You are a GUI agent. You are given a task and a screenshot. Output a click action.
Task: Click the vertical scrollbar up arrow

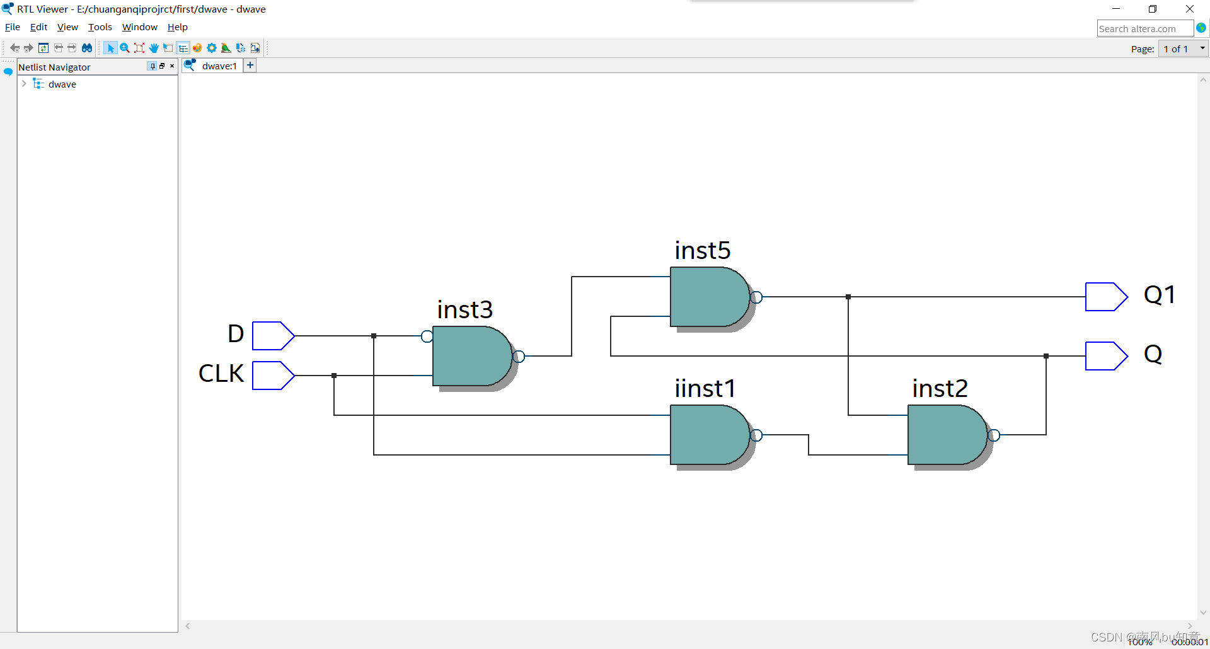1203,80
